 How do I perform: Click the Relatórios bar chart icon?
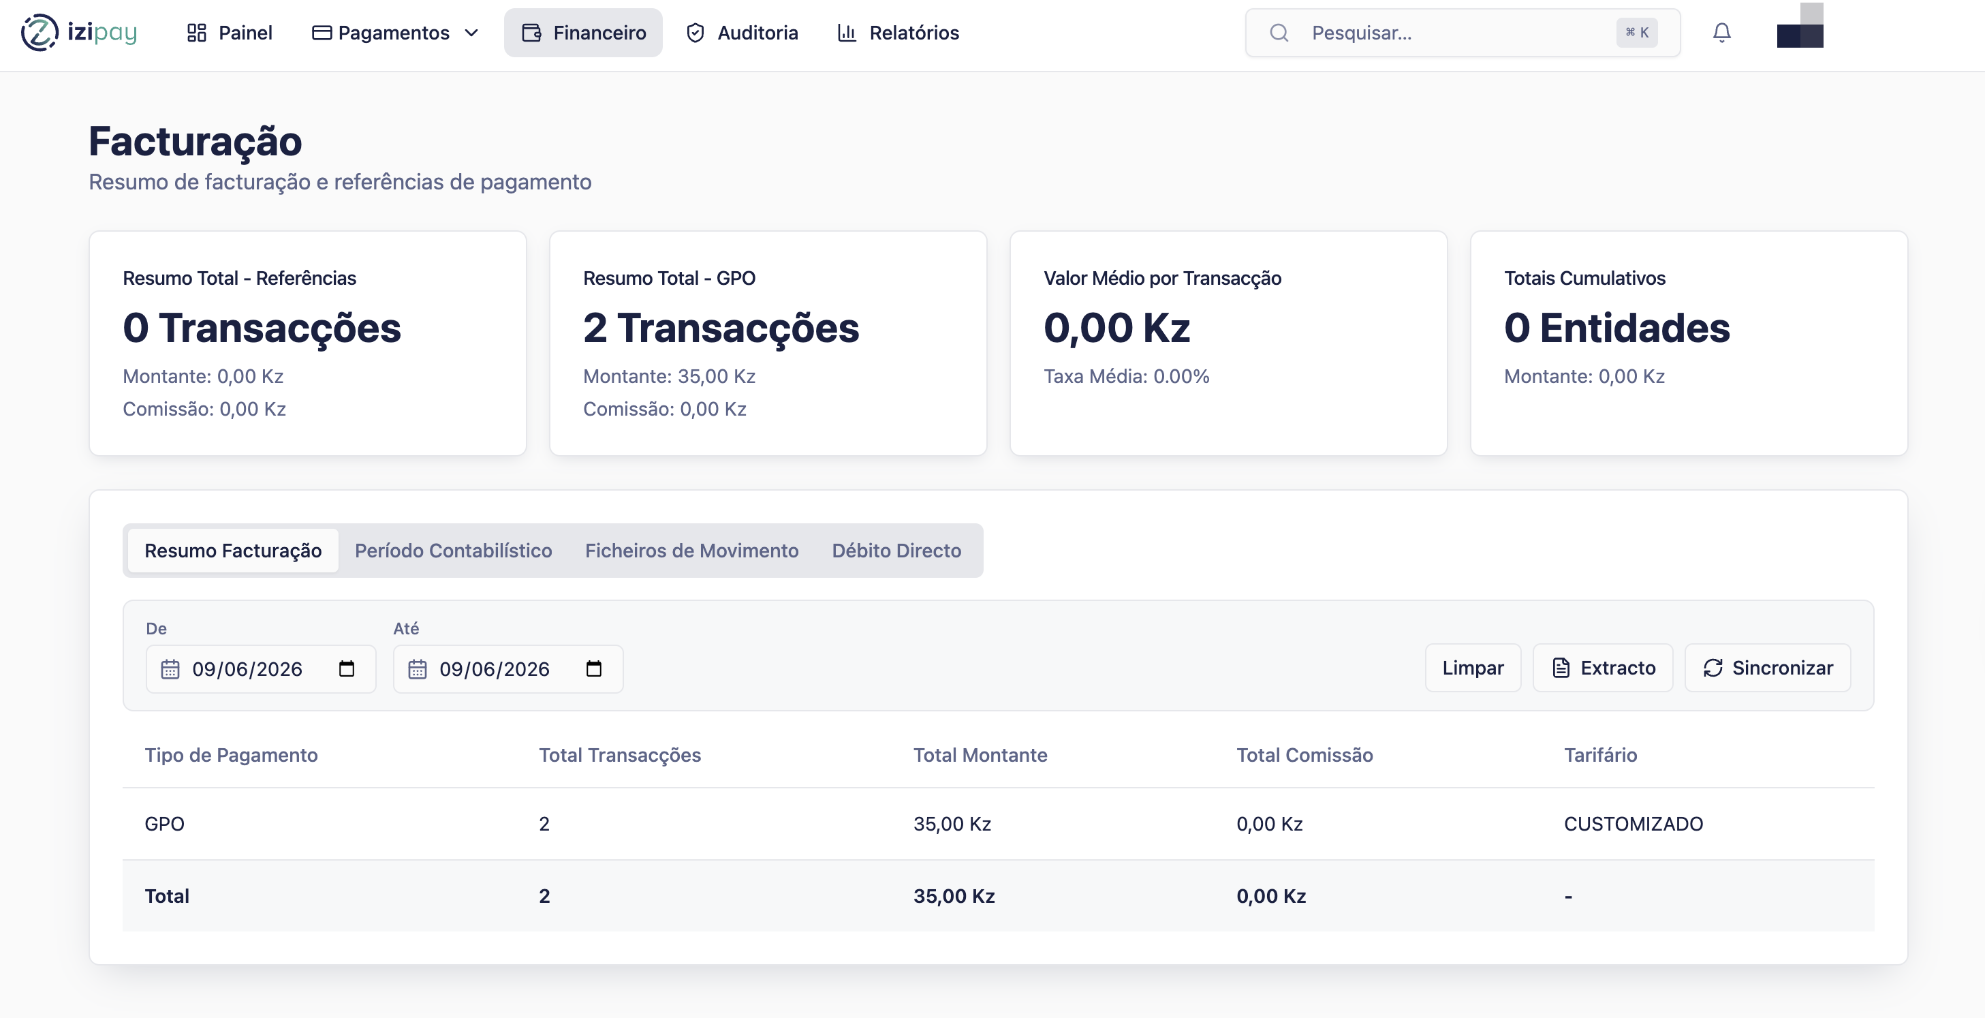847,33
